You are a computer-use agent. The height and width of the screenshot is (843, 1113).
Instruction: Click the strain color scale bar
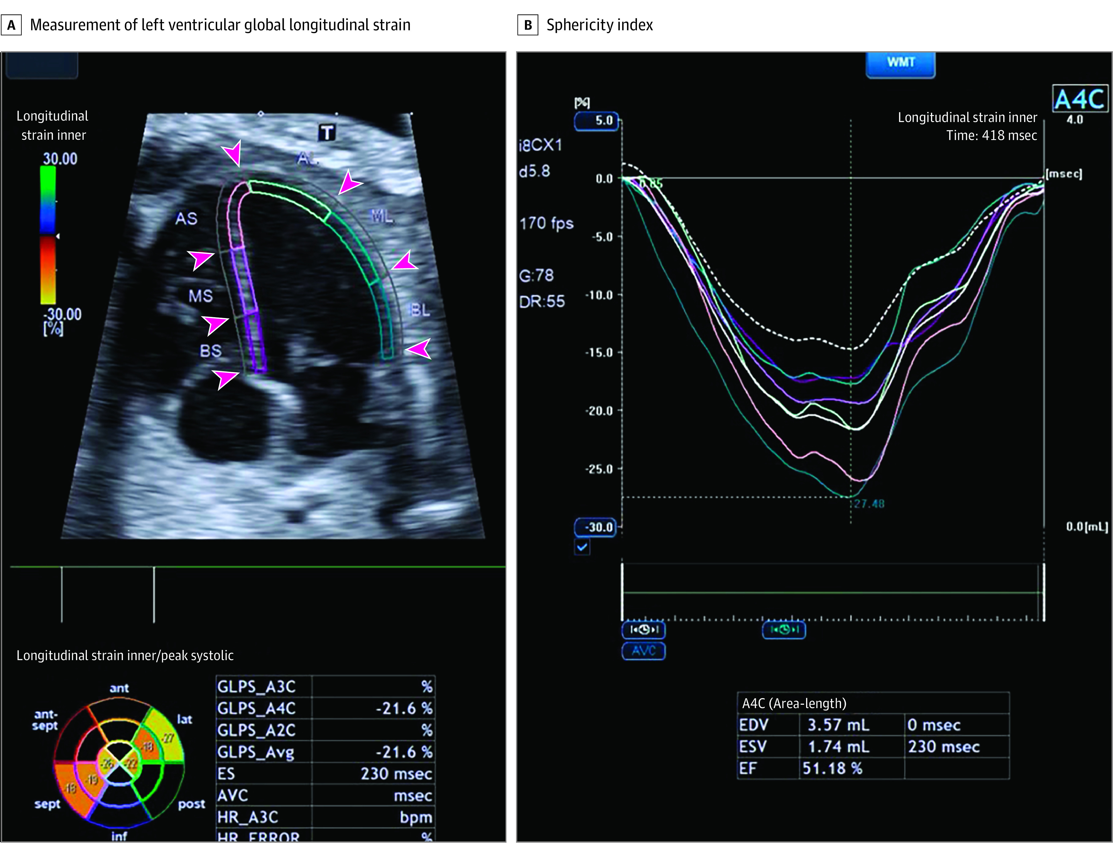pyautogui.click(x=48, y=235)
